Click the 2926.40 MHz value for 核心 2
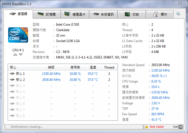Screen dimensions: 188x133 tap(51, 80)
